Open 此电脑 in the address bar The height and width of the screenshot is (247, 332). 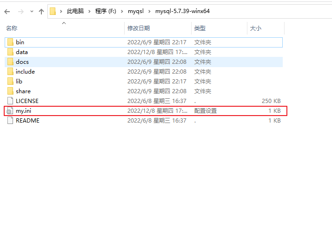click(x=75, y=11)
